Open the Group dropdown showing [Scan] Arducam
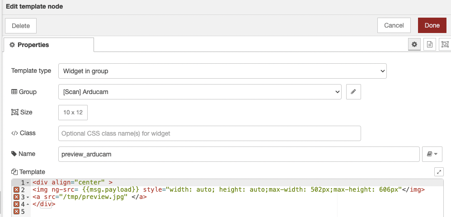The width and height of the screenshot is (451, 217). pyautogui.click(x=200, y=91)
